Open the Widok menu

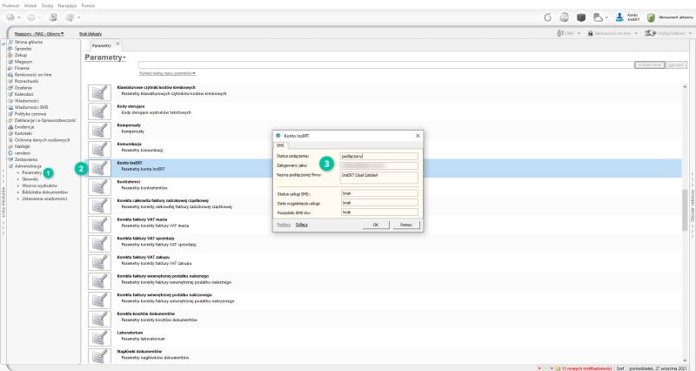(x=30, y=6)
